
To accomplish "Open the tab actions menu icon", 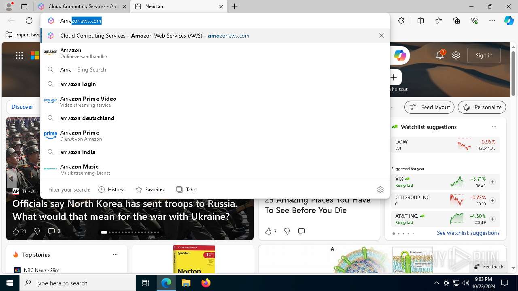I will tap(24, 6).
